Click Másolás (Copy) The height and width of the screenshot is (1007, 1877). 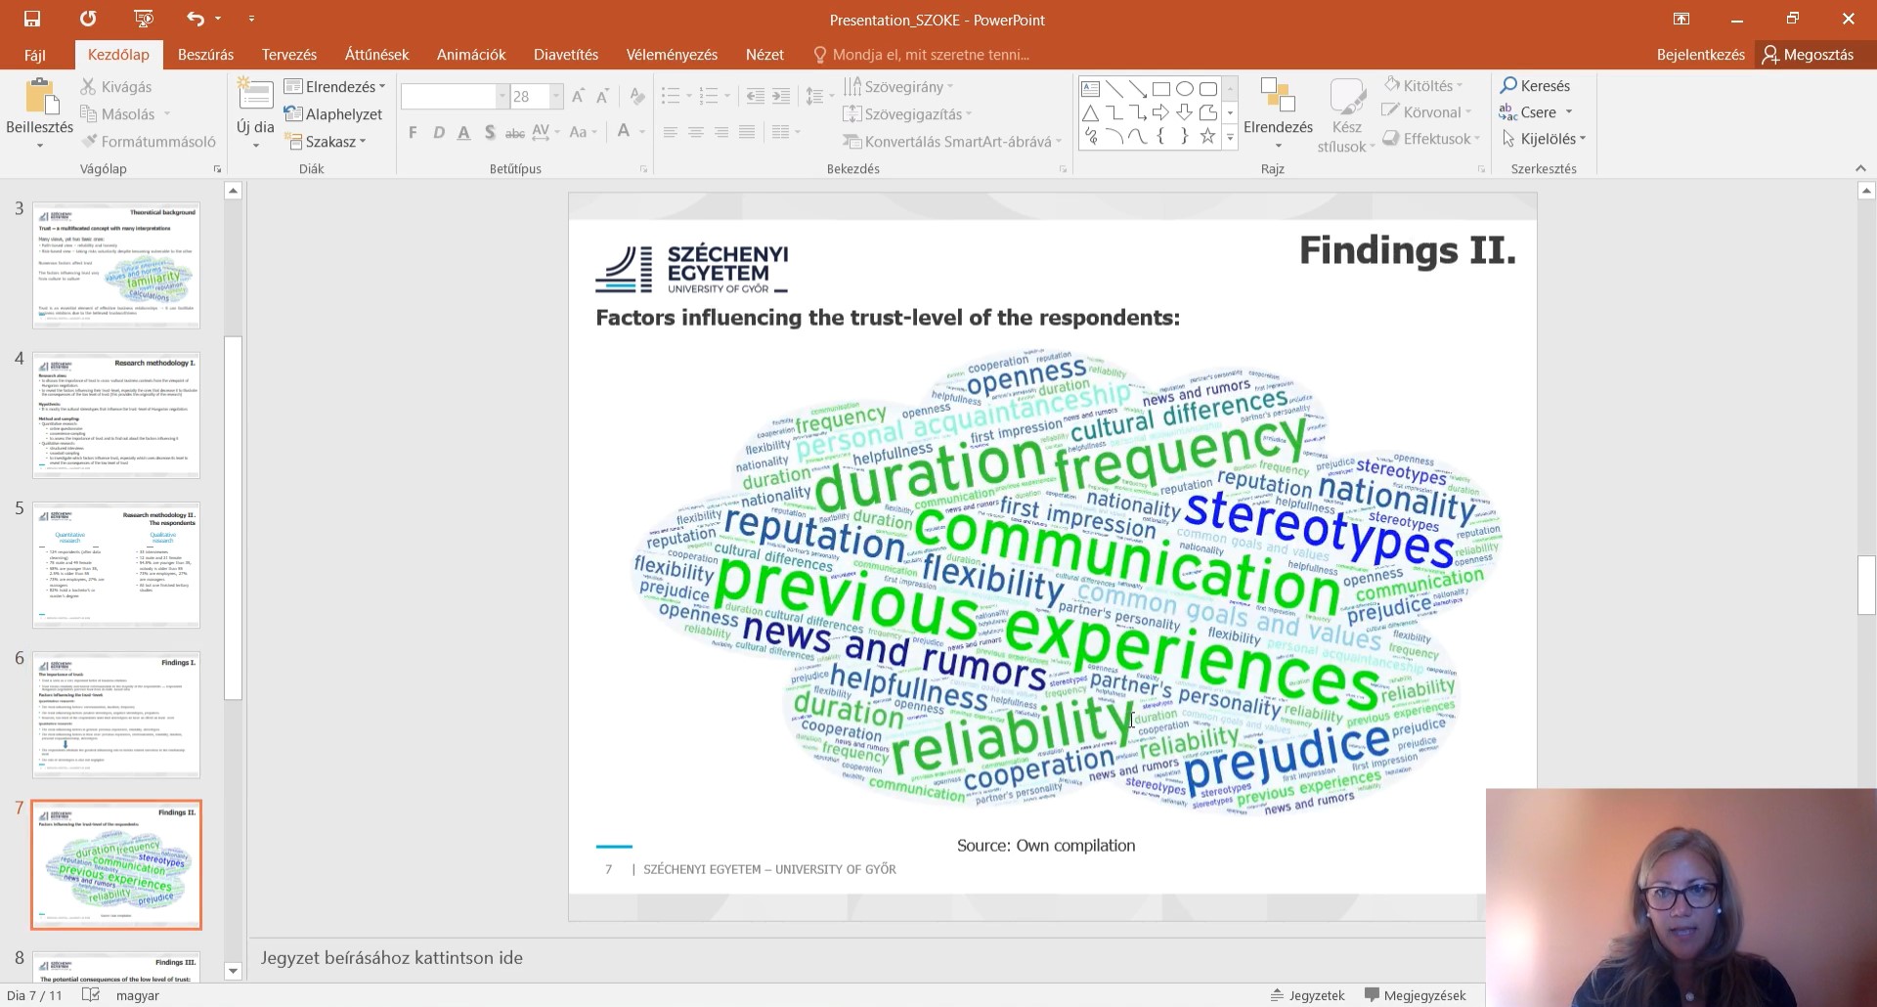click(x=117, y=114)
